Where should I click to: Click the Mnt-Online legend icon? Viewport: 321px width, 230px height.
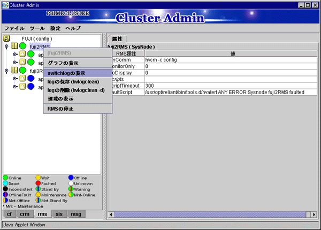tap(71, 195)
